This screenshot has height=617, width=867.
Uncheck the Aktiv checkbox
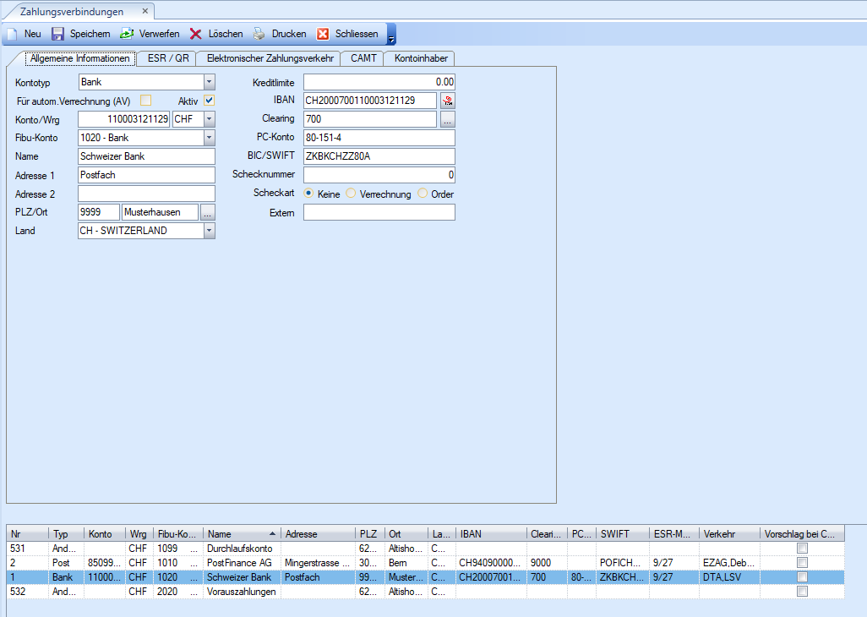click(210, 101)
